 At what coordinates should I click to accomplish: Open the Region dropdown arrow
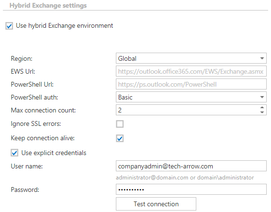262,58
